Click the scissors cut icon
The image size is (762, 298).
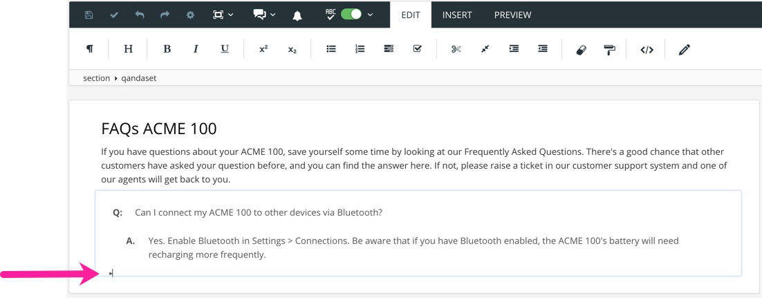coord(456,49)
